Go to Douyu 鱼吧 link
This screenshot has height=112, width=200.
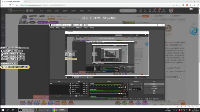(x=82, y=11)
